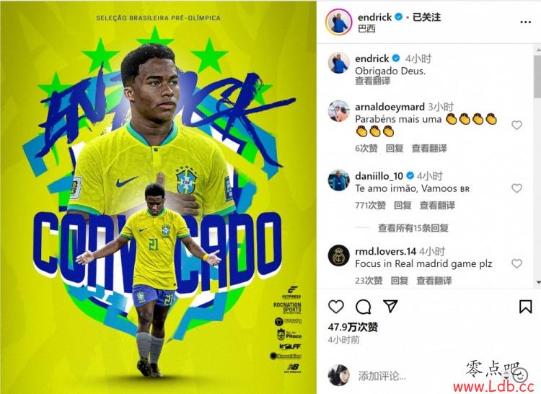Screen dimensions: 541x394
Task: Like the post with the heart icon
Action: [x=335, y=307]
